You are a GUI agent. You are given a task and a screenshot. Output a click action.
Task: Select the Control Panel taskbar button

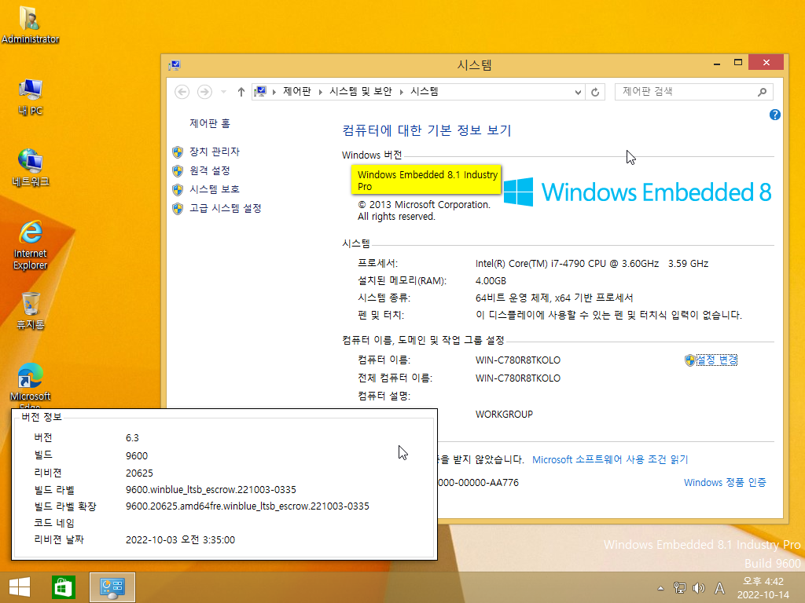[x=112, y=587]
